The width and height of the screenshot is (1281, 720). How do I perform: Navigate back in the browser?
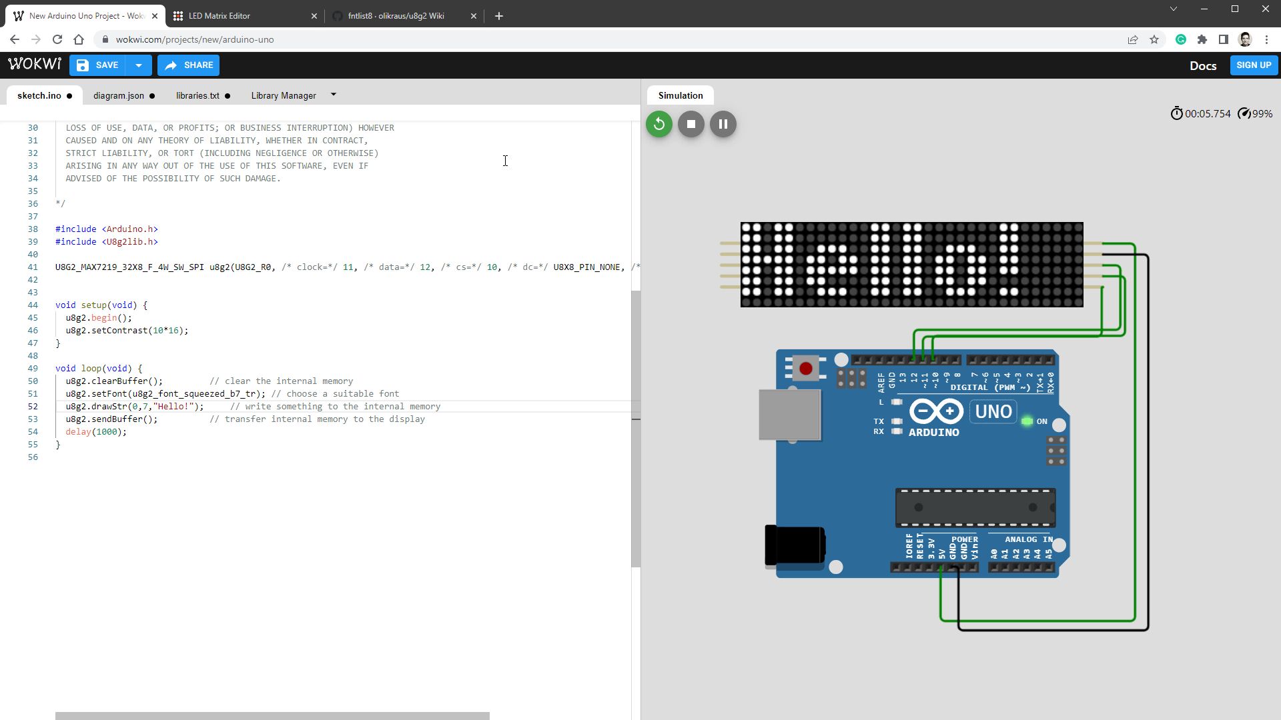[15, 39]
